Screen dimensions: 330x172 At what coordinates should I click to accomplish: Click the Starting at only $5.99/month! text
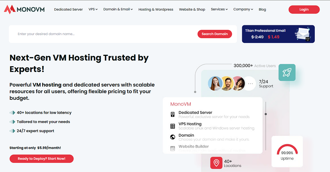35,148
